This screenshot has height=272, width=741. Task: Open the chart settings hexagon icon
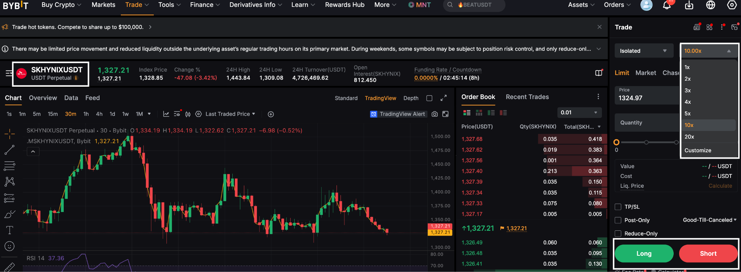pos(198,114)
